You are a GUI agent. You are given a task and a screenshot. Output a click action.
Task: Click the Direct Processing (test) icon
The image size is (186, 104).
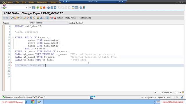click(31, 18)
